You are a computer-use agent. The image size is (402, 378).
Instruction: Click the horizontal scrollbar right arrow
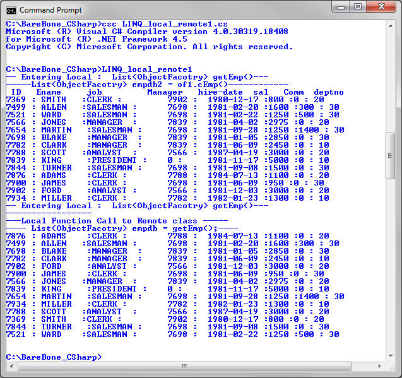[380, 367]
